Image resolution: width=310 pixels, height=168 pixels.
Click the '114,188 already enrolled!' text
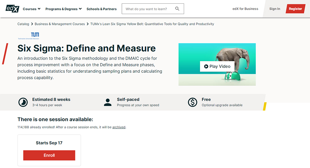[36, 127]
